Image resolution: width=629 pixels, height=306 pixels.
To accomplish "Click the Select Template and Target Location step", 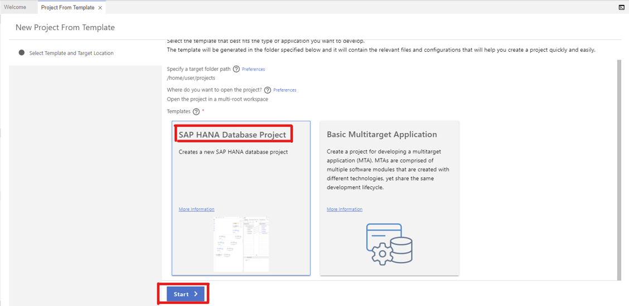I will (x=66, y=53).
